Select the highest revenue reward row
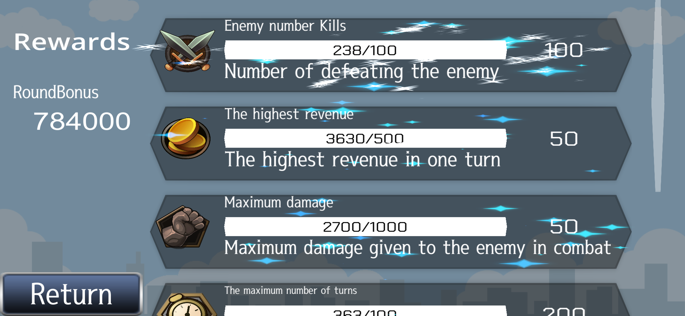Viewport: 685px width, 316px height. click(x=391, y=143)
